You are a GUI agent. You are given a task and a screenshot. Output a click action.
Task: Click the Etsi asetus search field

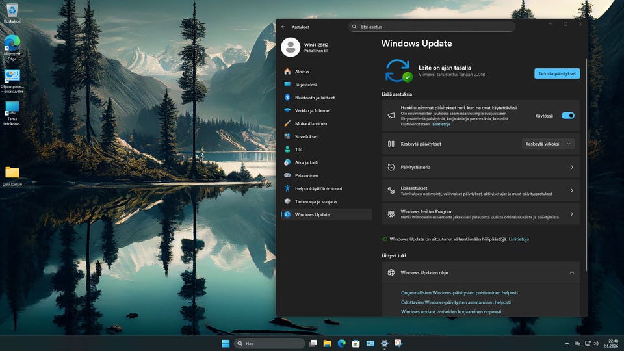[432, 27]
